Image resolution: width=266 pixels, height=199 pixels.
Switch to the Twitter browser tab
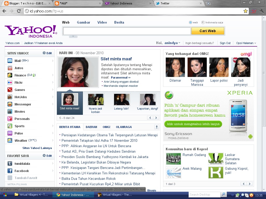coord(179,3)
